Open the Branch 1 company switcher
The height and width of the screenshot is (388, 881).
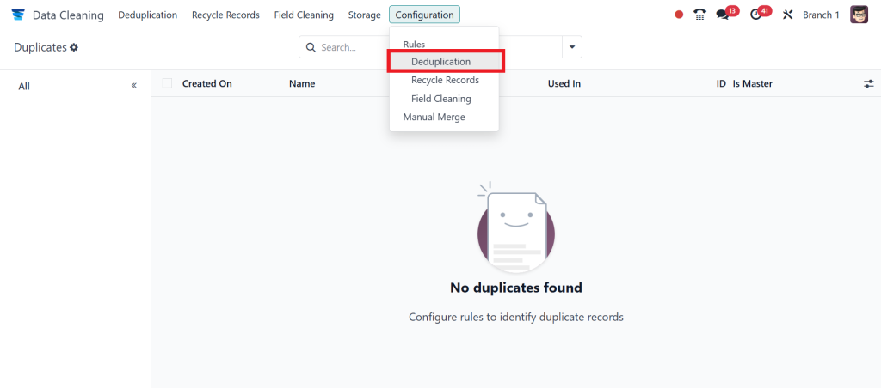tap(821, 15)
